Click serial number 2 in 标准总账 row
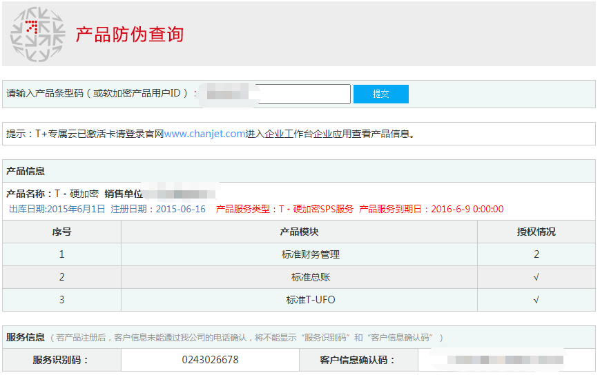Screen dimensions: 600x375 pyautogui.click(x=61, y=277)
